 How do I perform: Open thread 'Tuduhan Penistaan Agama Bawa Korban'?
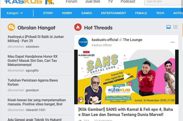33,82
